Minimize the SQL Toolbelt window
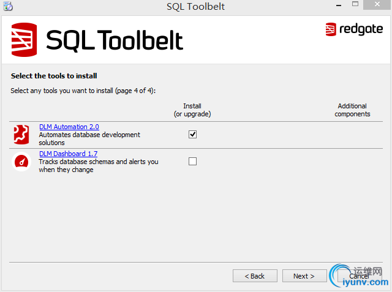Screen dimensions: 392x292 [339, 5]
